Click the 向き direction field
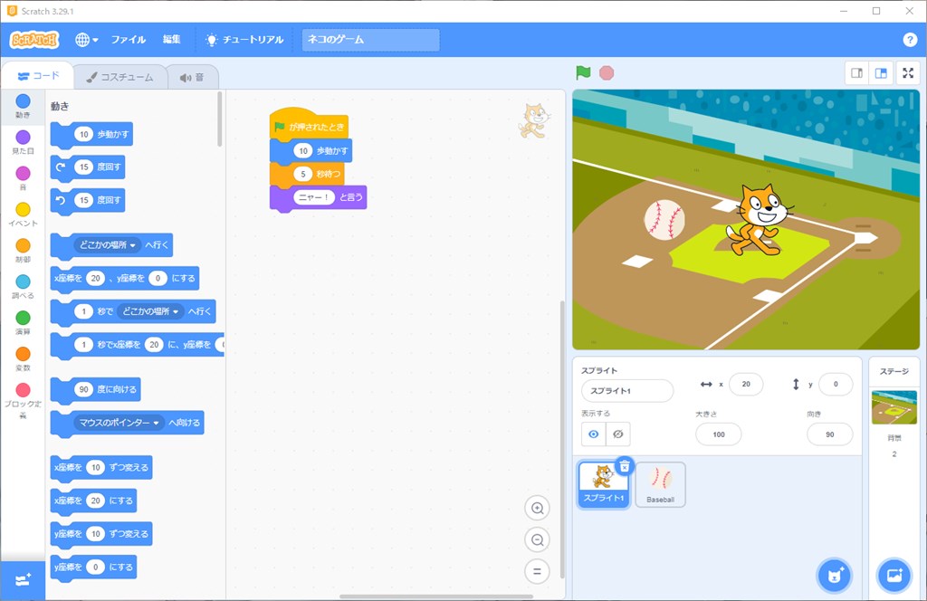The width and height of the screenshot is (927, 601). pyautogui.click(x=830, y=434)
